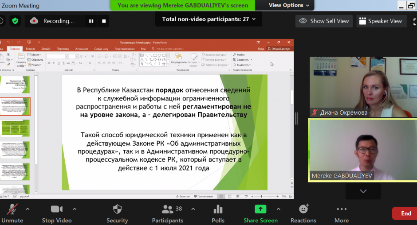
Task: Open the More options icon
Action: (341, 209)
